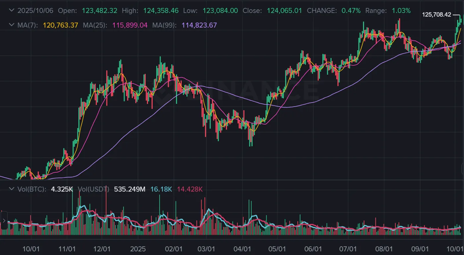Click the 08/01 date on time axis
The image size is (464, 255).
click(x=384, y=249)
